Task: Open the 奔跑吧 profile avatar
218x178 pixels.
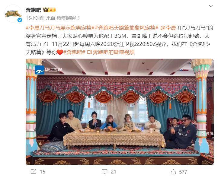Action: tap(13, 14)
